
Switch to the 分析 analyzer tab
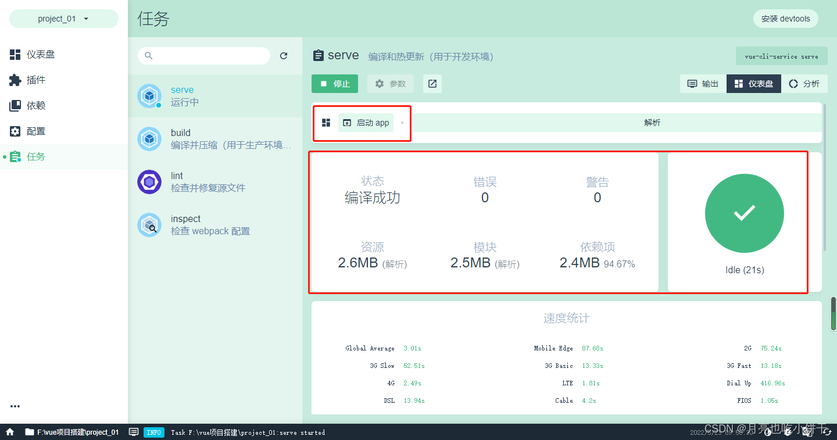tap(804, 84)
